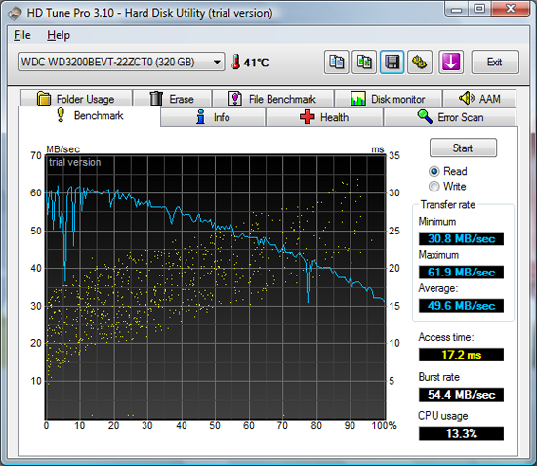
Task: Open the File menu
Action: [x=22, y=35]
